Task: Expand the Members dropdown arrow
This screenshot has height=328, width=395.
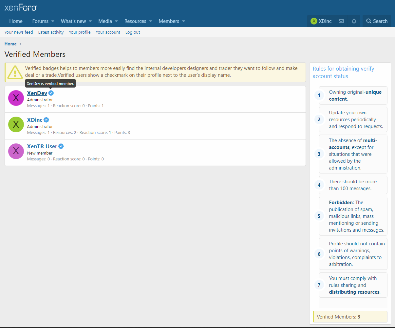Action: pos(184,21)
